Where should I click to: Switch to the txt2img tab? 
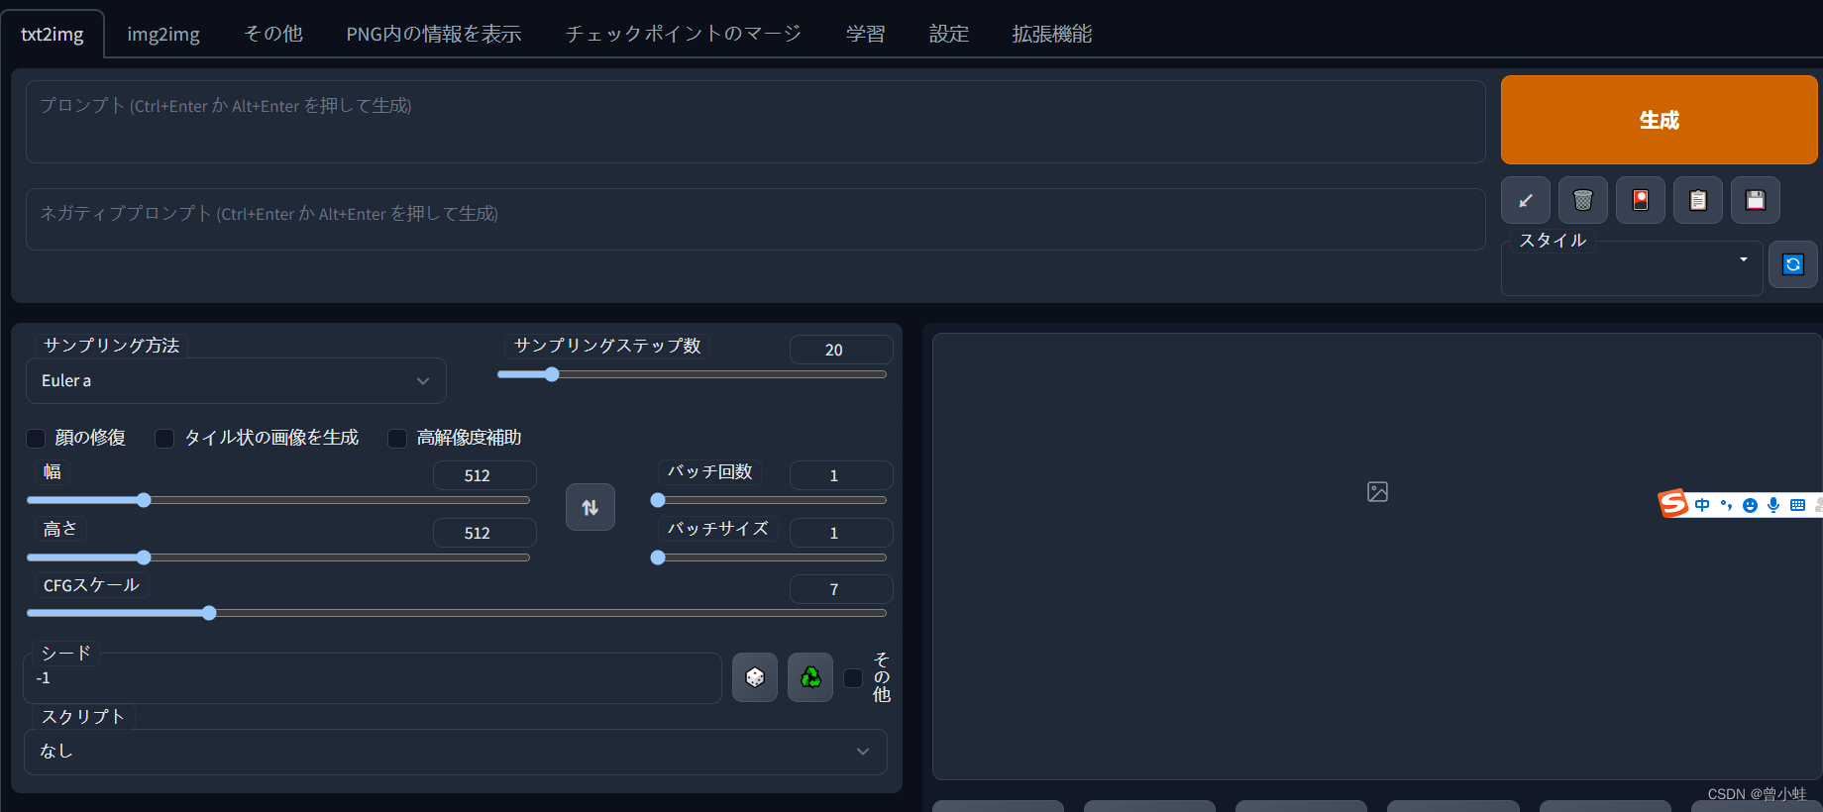coord(53,34)
